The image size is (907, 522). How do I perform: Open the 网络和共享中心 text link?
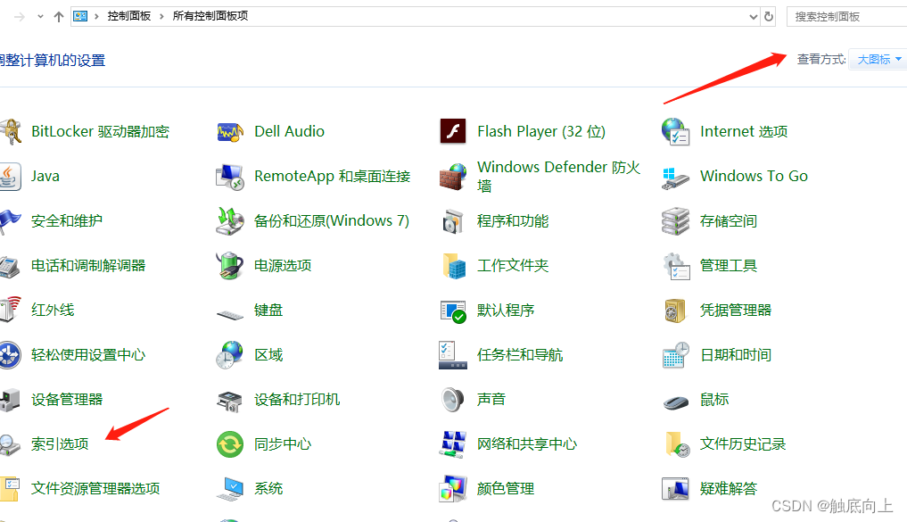(527, 444)
